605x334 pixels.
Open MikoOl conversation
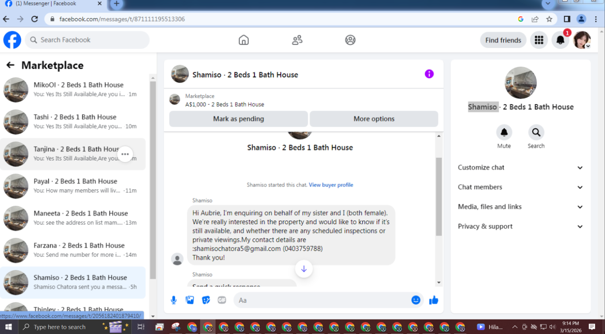pyautogui.click(x=73, y=89)
